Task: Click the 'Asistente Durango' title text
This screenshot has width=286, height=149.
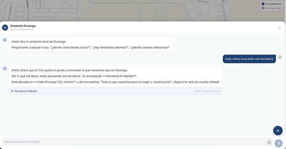Action: [23, 26]
